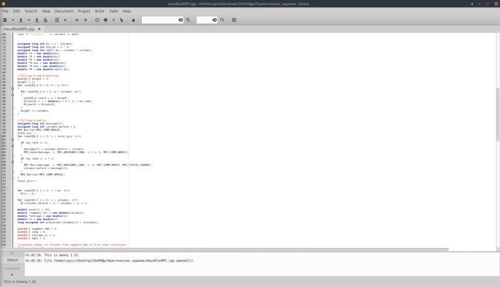The height and width of the screenshot is (287, 500).
Task: Click the MPI_Send call line
Action: click(76, 152)
